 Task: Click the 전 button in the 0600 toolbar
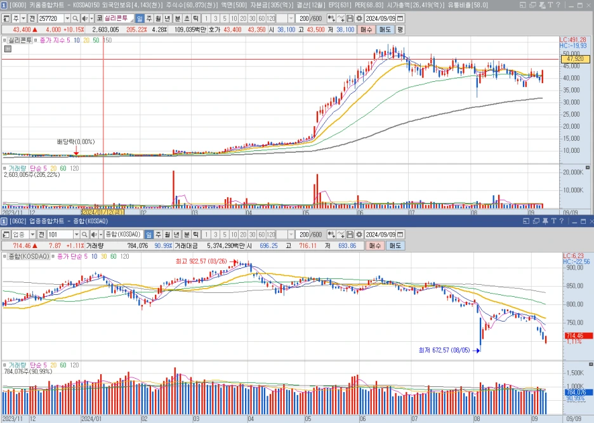(32, 18)
